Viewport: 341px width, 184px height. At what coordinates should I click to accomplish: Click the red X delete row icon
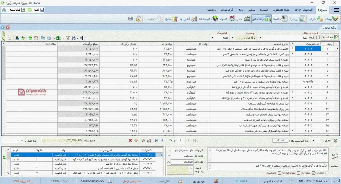tap(130, 140)
